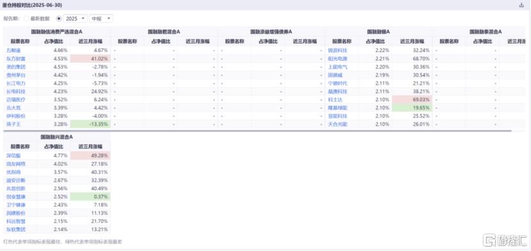The image size is (531, 251).
Task: Click the green highlighted -13.35% cell
Action: tap(90, 124)
